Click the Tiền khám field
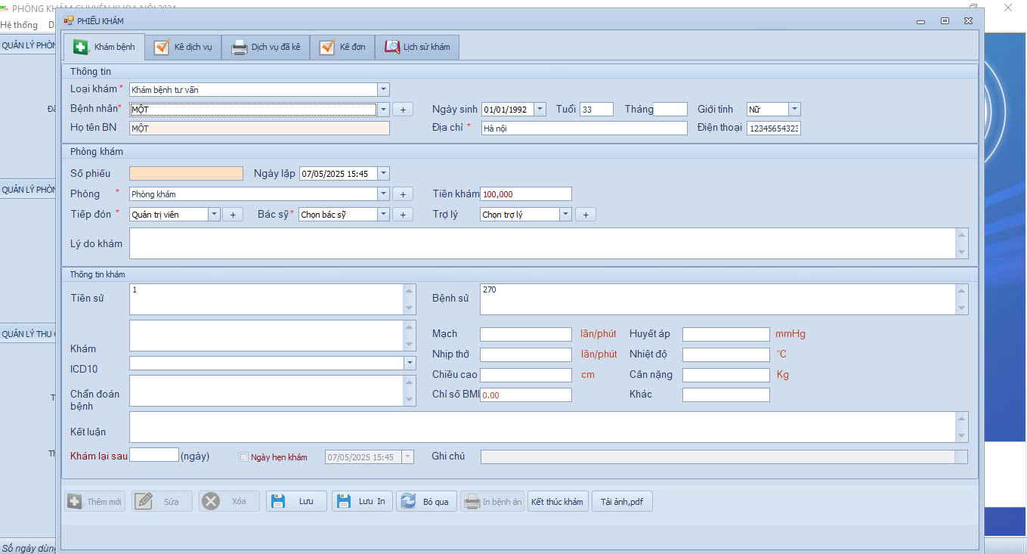This screenshot has width=1027, height=554. coord(526,194)
